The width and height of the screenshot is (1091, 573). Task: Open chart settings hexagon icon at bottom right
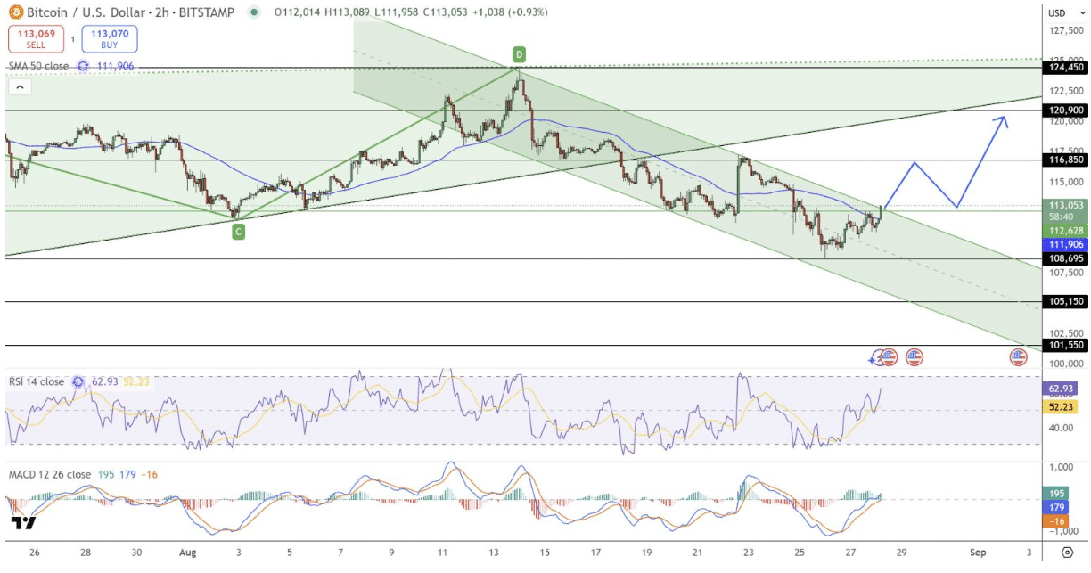click(1066, 553)
